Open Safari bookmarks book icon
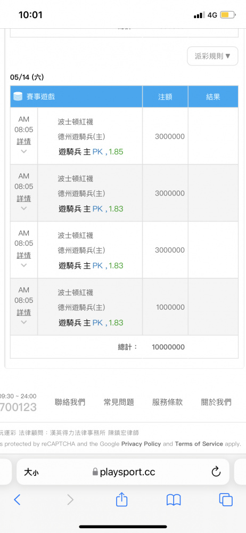The width and height of the screenshot is (246, 533). coord(173,500)
